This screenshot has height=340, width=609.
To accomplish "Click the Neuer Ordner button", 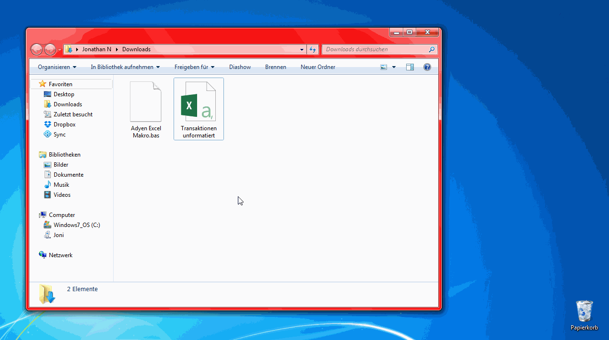I will coord(318,67).
